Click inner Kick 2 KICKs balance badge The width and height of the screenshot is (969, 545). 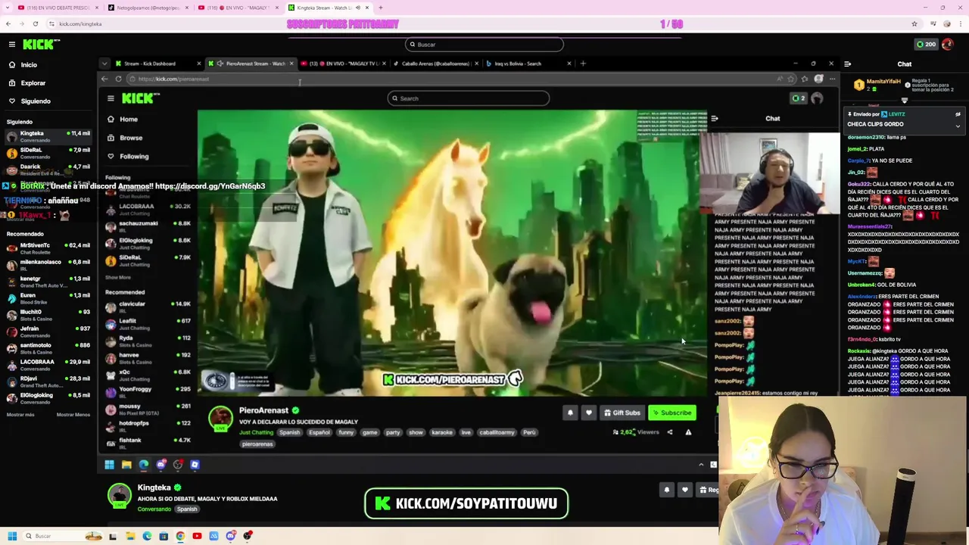798,98
